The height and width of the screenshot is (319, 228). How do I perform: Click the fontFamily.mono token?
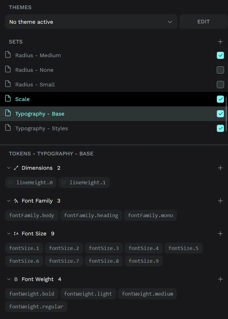click(x=150, y=215)
